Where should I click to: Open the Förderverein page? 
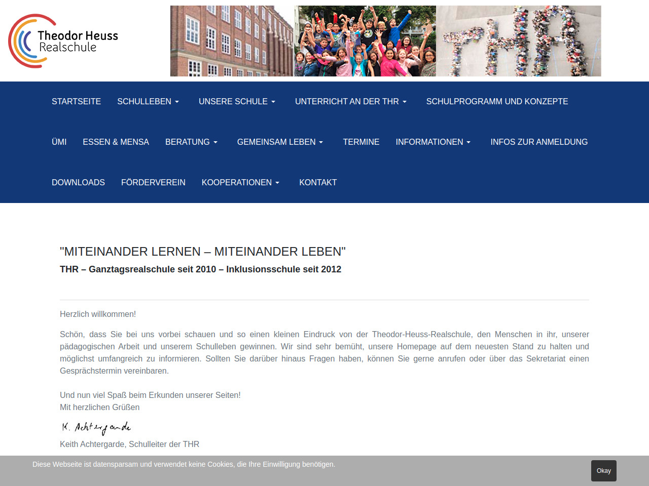point(153,182)
